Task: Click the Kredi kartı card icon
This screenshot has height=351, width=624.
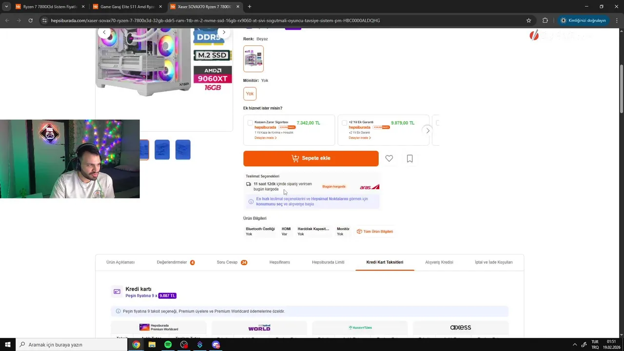Action: coord(117,292)
